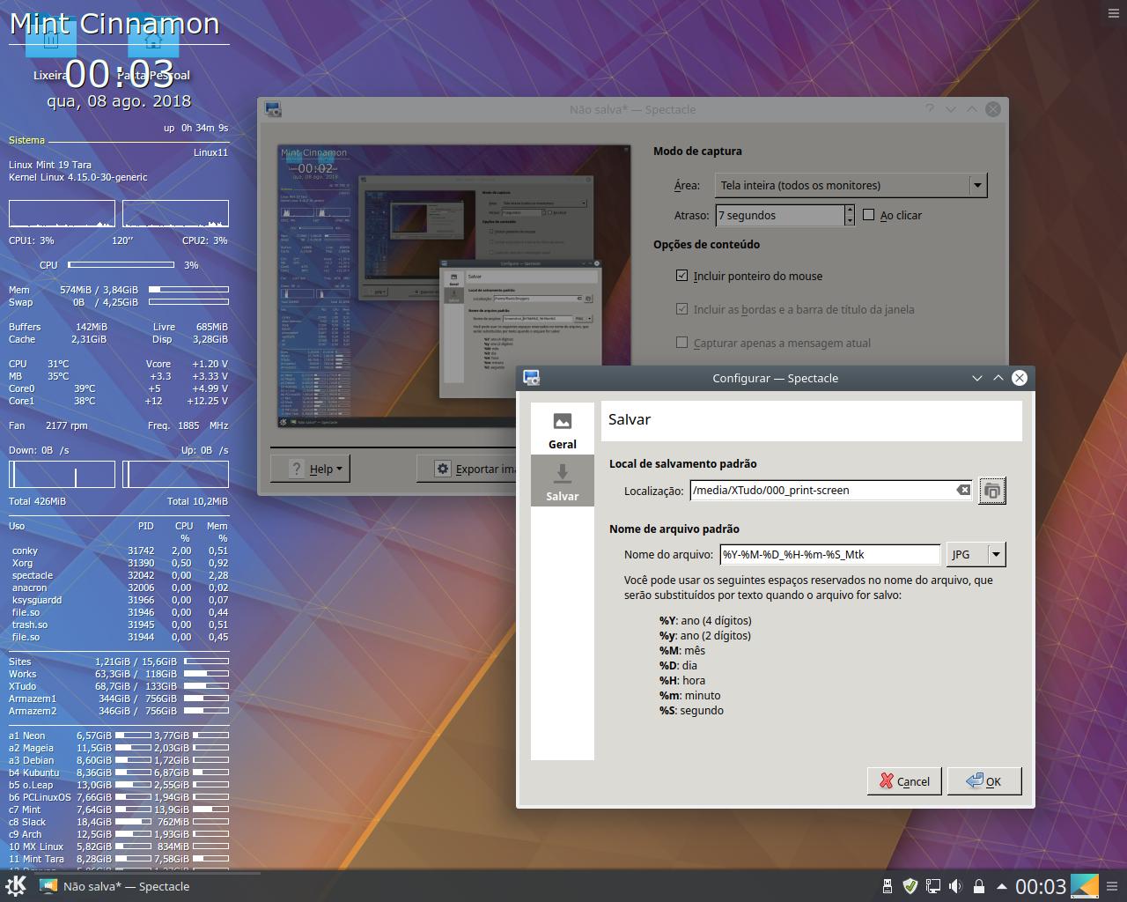Click the volume icon in the system tray
The width and height of the screenshot is (1127, 902).
coord(954,886)
